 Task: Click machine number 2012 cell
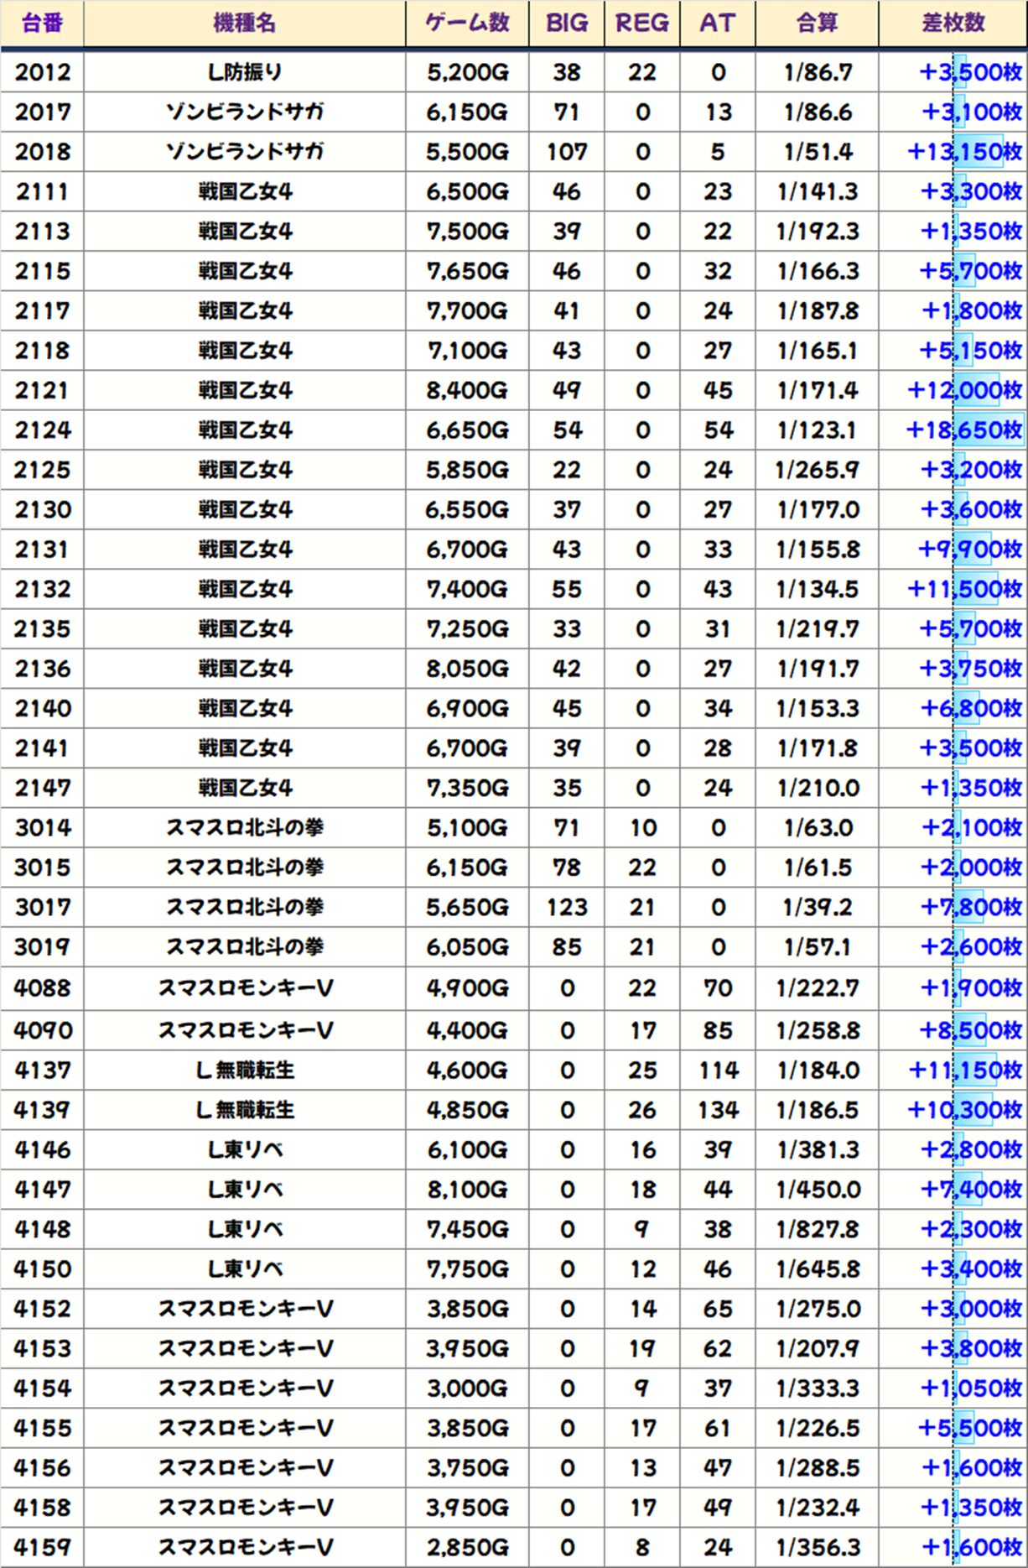42,72
